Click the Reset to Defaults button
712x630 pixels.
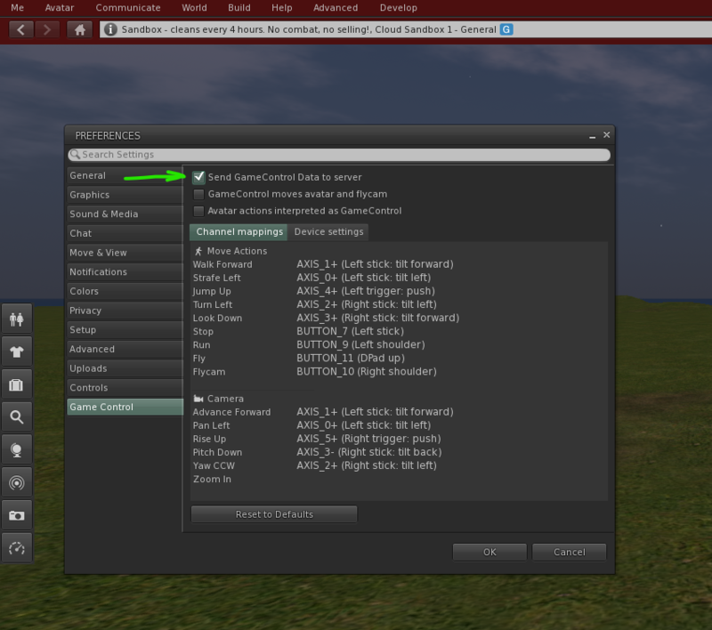273,513
